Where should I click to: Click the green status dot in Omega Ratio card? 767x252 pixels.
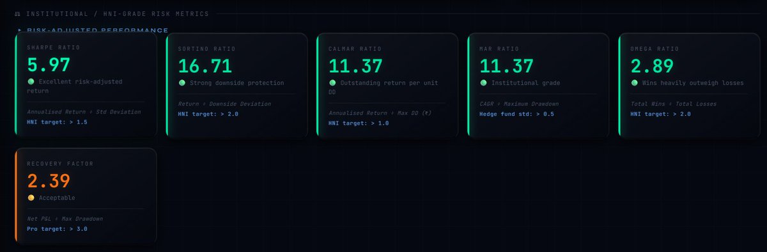[x=634, y=83]
